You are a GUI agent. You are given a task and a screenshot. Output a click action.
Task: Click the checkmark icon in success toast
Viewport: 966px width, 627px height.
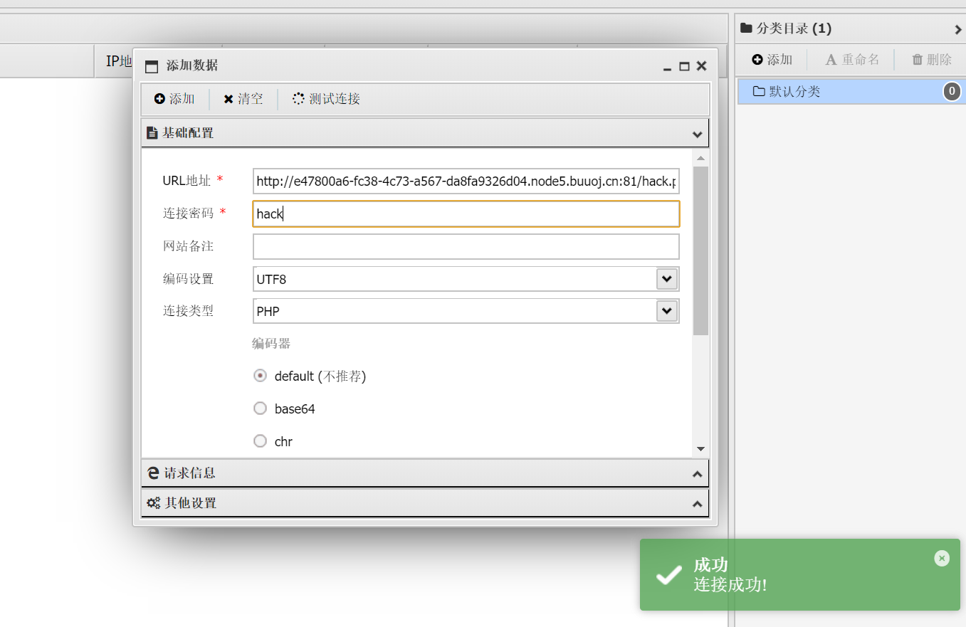point(668,575)
